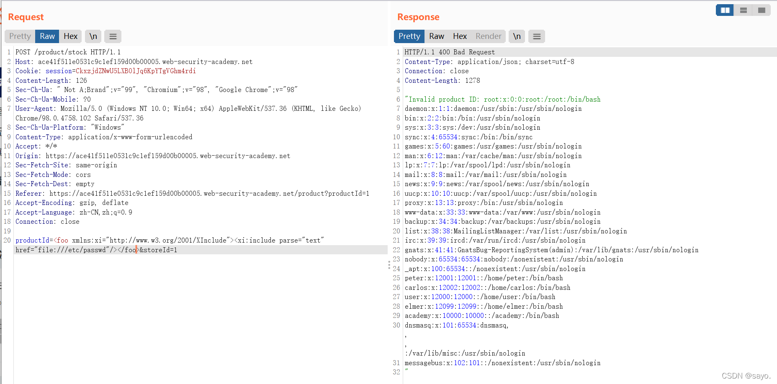Click the User-Agent header line
Screen dimensions: 777x384
[x=188, y=113]
